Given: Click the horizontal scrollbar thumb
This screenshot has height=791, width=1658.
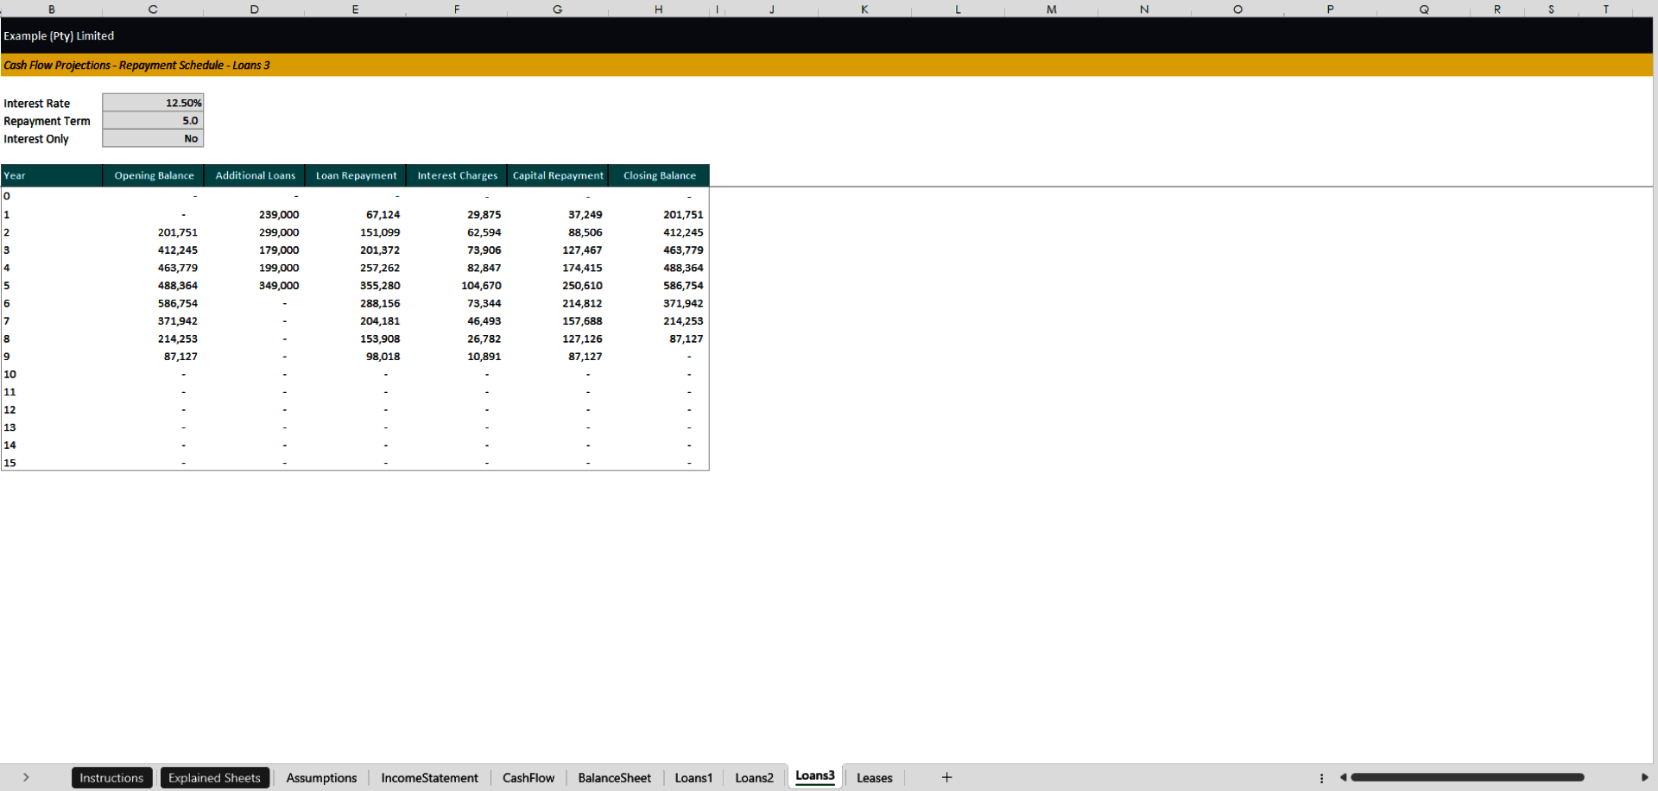Looking at the screenshot, I should coord(1468,777).
